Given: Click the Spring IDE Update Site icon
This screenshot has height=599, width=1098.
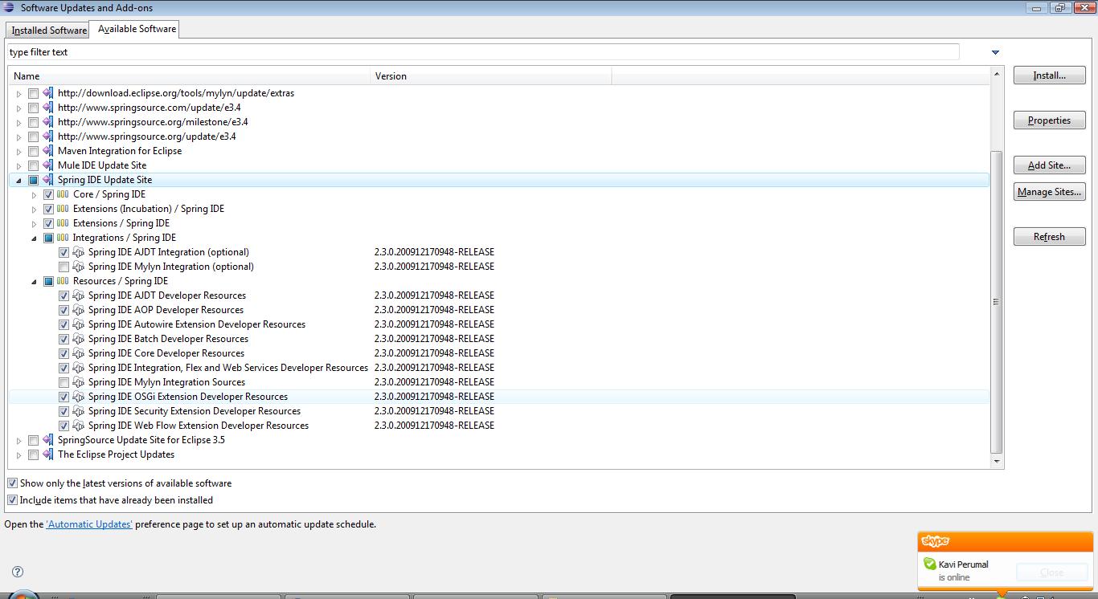Looking at the screenshot, I should tap(48, 180).
